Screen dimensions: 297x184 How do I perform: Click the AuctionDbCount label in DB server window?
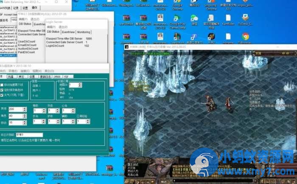point(28,48)
